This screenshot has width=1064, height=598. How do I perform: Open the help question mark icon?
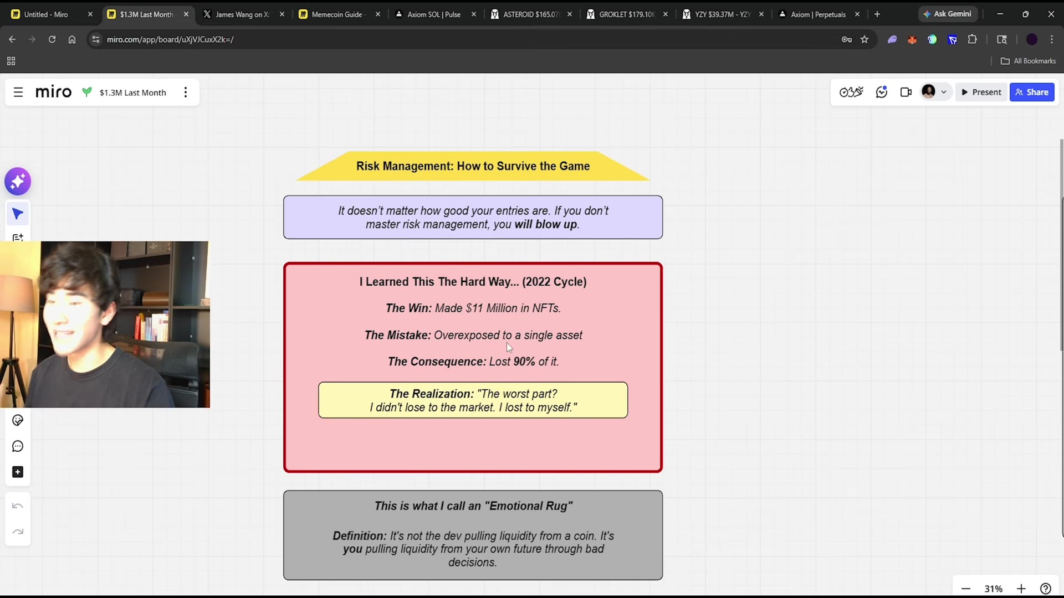[1046, 589]
